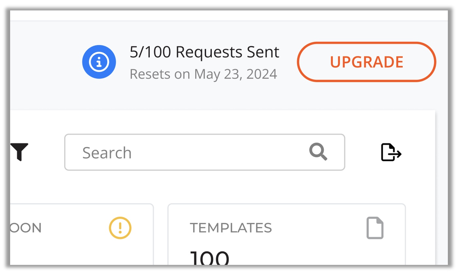Image resolution: width=457 pixels, height=274 pixels.
Task: Click the yellow exclamation warning icon
Action: pos(120,228)
